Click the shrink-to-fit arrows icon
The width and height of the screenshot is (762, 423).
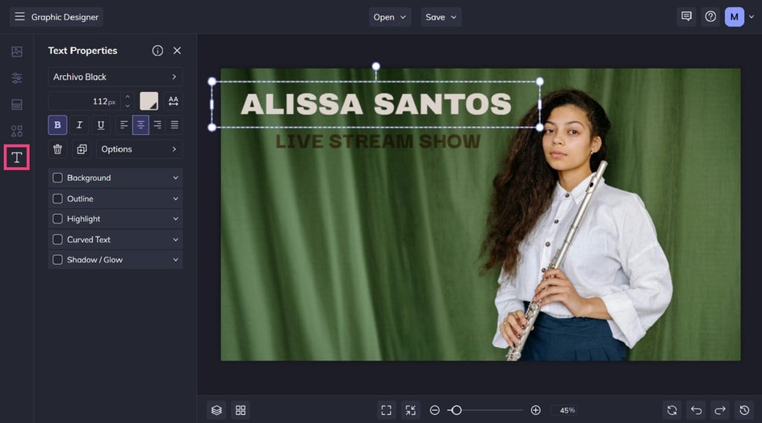point(411,410)
